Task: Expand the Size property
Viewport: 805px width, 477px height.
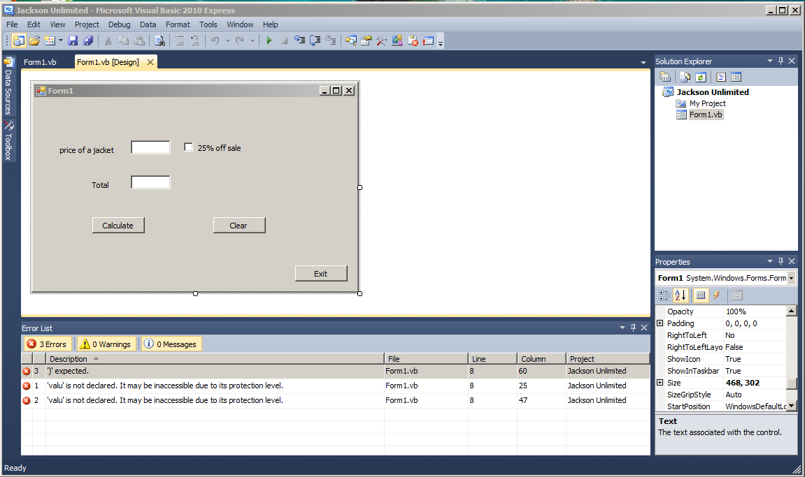Action: point(660,383)
